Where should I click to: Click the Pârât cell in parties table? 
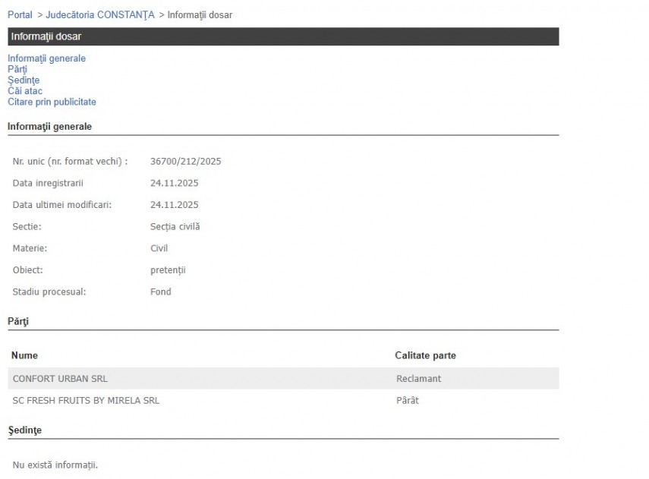(x=407, y=400)
